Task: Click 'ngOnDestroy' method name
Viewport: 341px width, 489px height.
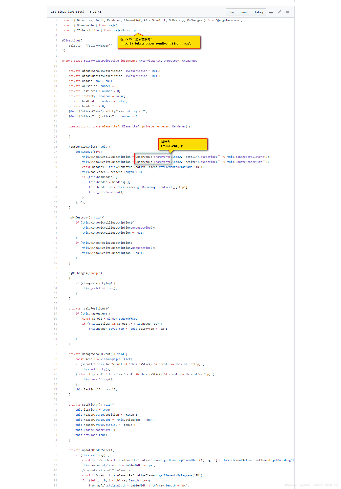Action: 78,217
